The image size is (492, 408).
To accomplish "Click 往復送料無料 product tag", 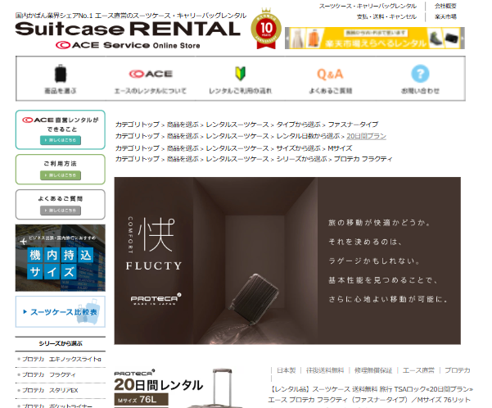I will coord(325,370).
